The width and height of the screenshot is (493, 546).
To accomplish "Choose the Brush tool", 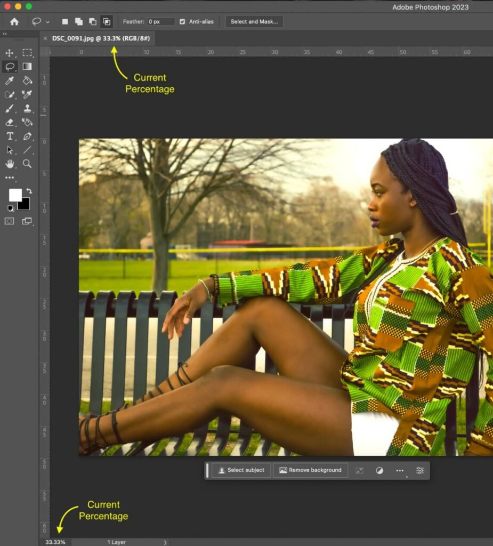I will pyautogui.click(x=9, y=108).
